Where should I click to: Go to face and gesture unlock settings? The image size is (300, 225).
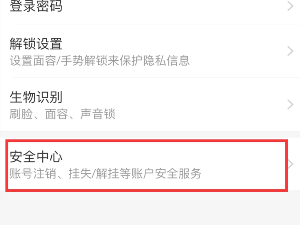pyautogui.click(x=150, y=51)
